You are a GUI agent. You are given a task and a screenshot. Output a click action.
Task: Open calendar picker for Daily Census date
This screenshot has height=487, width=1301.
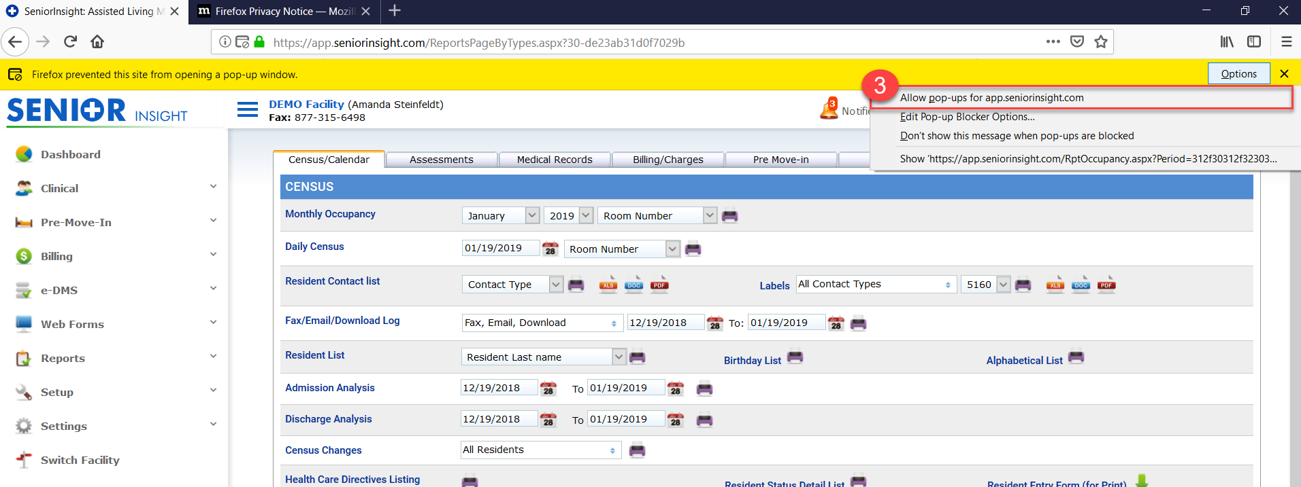550,249
